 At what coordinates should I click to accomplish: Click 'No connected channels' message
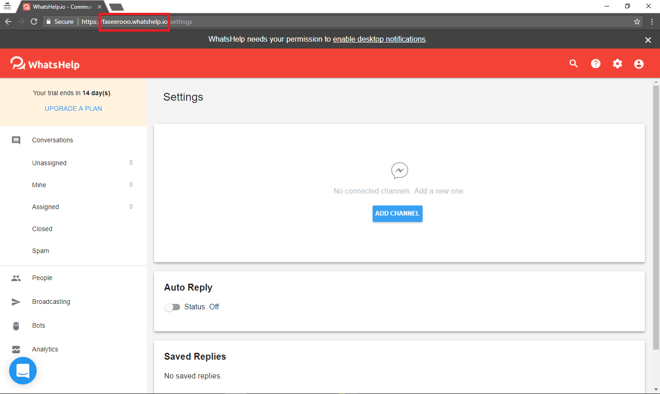click(399, 191)
